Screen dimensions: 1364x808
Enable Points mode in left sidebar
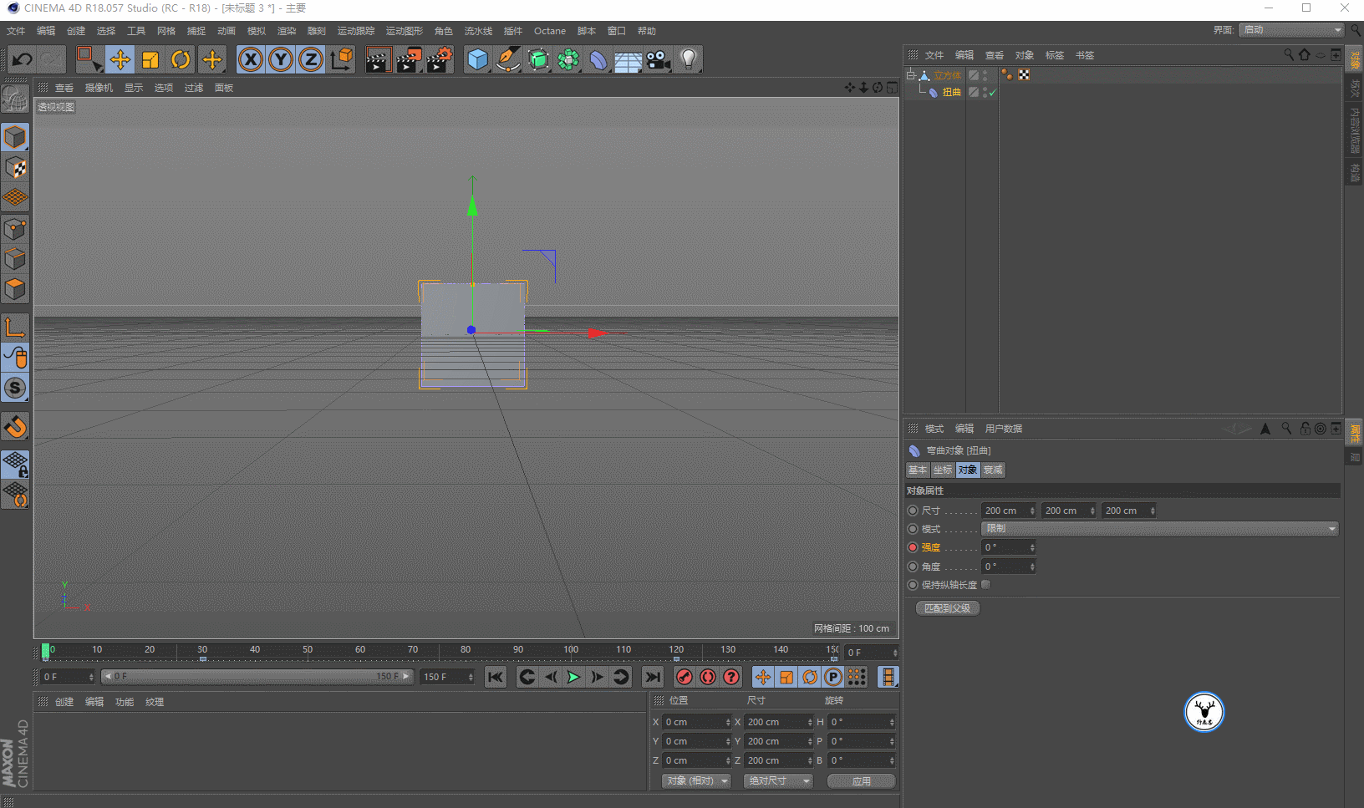15,228
